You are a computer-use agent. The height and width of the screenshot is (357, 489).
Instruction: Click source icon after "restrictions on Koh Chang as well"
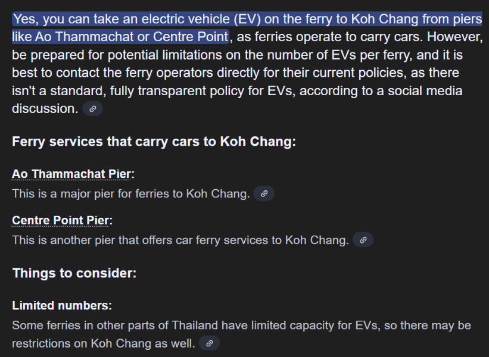click(209, 343)
